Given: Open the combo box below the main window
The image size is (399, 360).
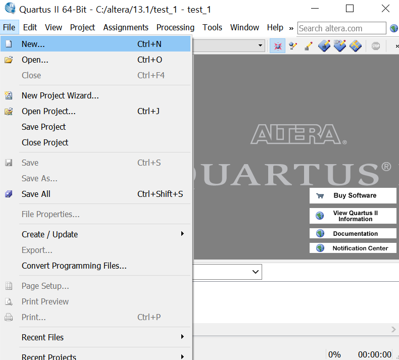Looking at the screenshot, I should [256, 272].
